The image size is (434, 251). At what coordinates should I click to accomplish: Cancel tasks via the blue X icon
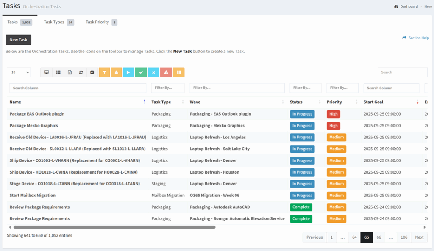click(153, 72)
